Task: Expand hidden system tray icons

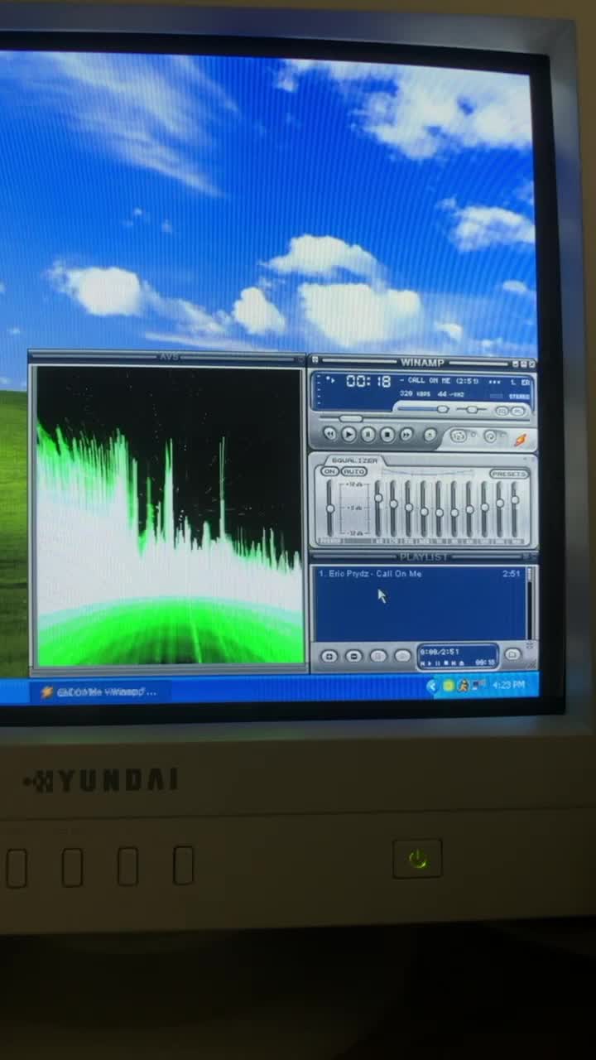Action: click(x=432, y=685)
